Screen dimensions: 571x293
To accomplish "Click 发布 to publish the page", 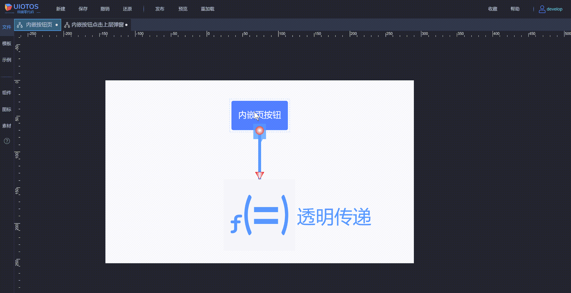I will click(x=160, y=9).
